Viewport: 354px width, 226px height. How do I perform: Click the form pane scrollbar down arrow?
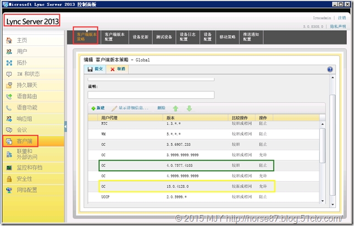pyautogui.click(x=333, y=205)
